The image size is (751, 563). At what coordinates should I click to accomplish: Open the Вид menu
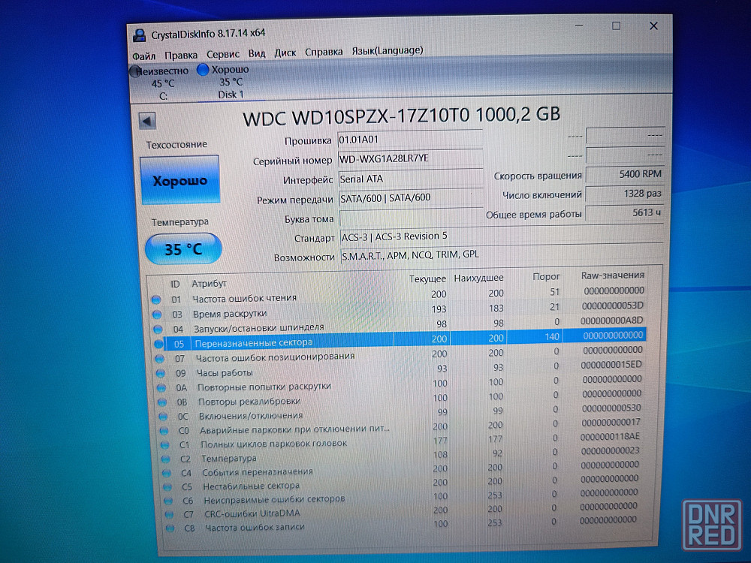click(257, 53)
